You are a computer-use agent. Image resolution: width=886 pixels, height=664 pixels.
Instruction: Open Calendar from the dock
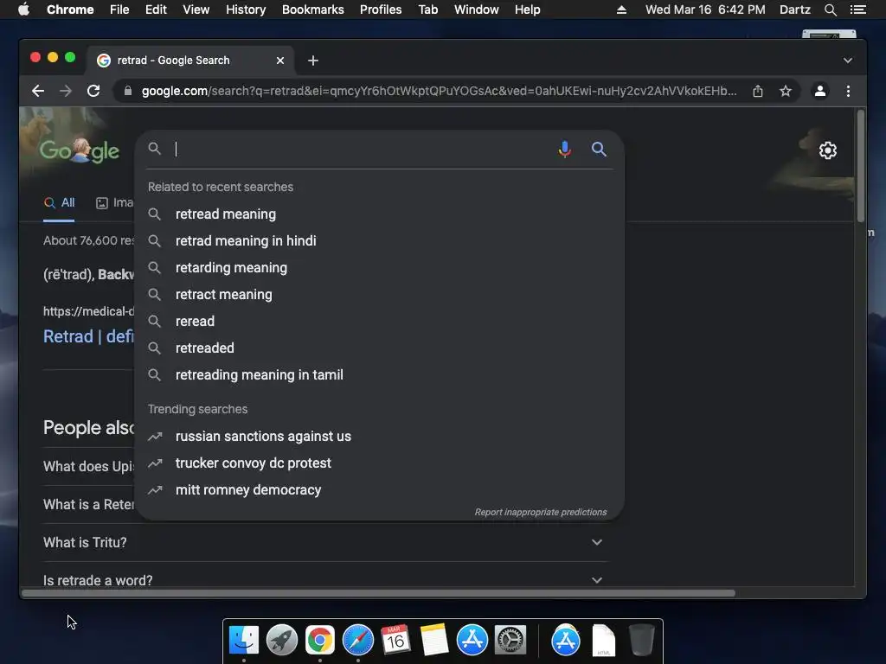(x=395, y=639)
